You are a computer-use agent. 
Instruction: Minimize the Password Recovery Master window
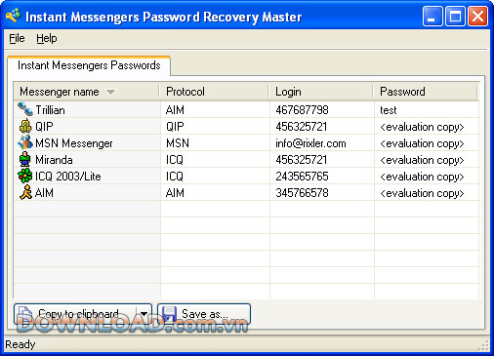(x=432, y=17)
